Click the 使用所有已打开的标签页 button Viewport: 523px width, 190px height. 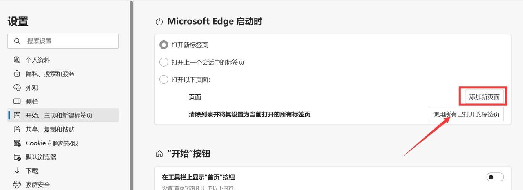click(x=466, y=114)
